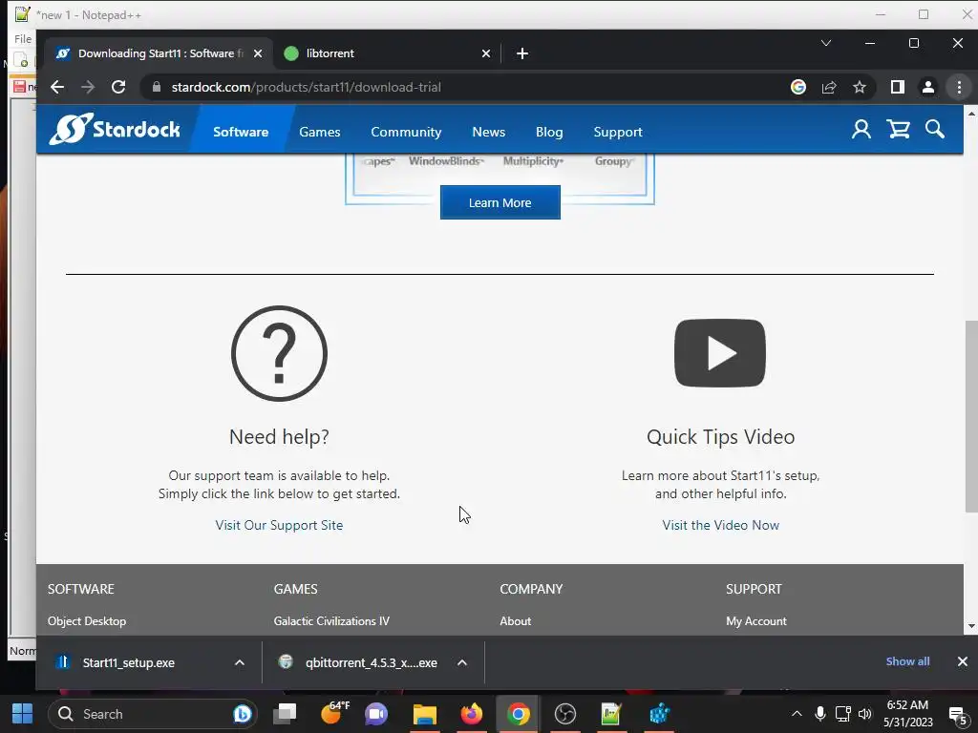Viewport: 978px width, 733px height.
Task: Close the Downloading Start11 tab
Action: [x=258, y=53]
